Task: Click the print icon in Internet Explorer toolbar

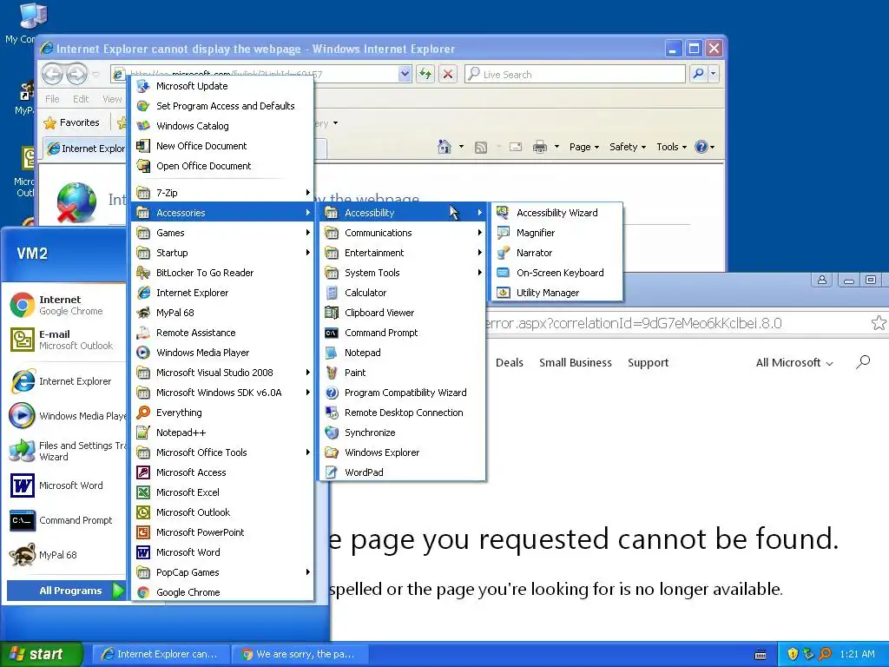Action: click(540, 147)
